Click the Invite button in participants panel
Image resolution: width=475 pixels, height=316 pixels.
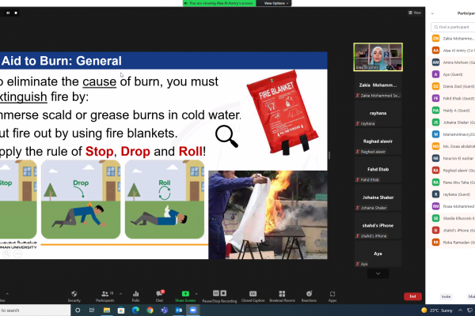tap(446, 296)
